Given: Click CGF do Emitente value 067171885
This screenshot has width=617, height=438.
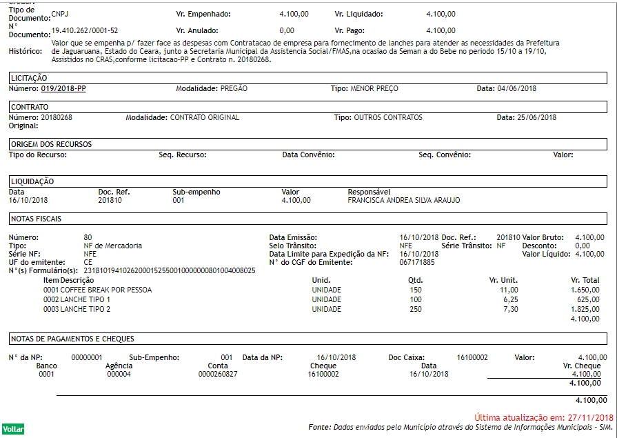Looking at the screenshot, I should 416,262.
